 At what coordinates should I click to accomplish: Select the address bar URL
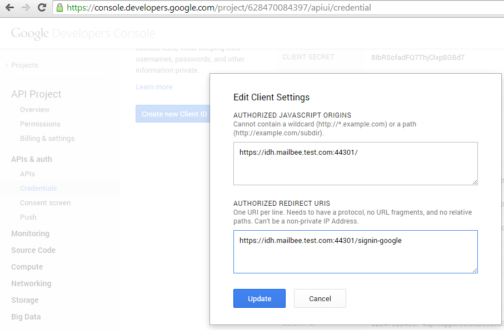[218, 7]
